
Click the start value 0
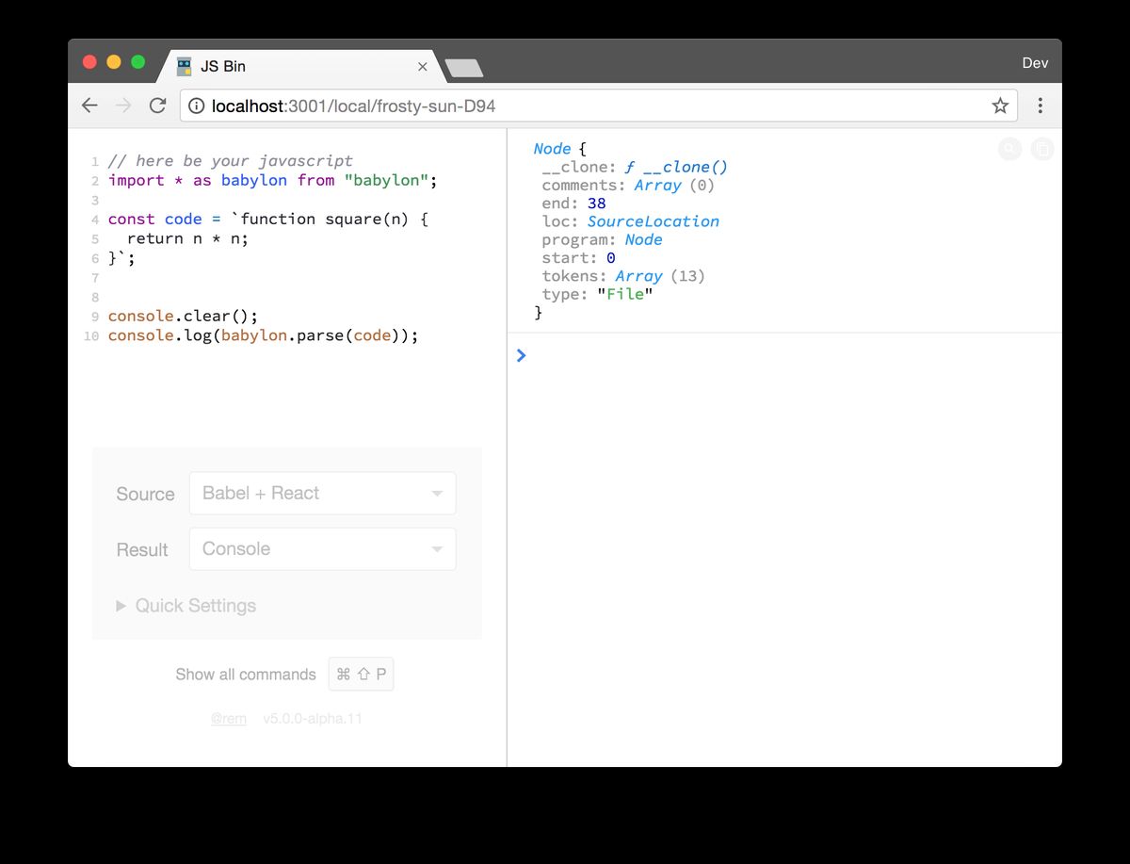point(611,258)
